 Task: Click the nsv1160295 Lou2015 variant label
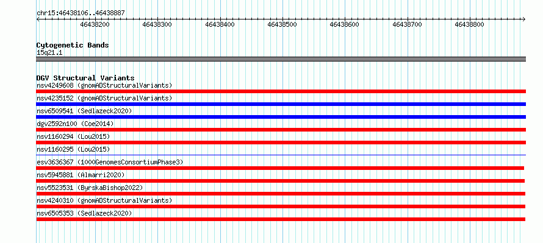pyautogui.click(x=73, y=149)
